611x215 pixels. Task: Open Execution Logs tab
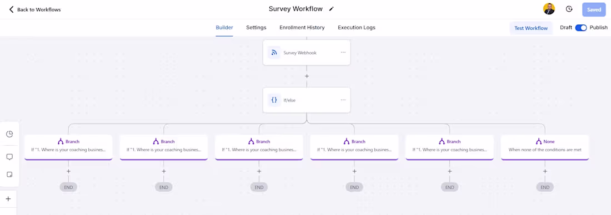tap(357, 28)
